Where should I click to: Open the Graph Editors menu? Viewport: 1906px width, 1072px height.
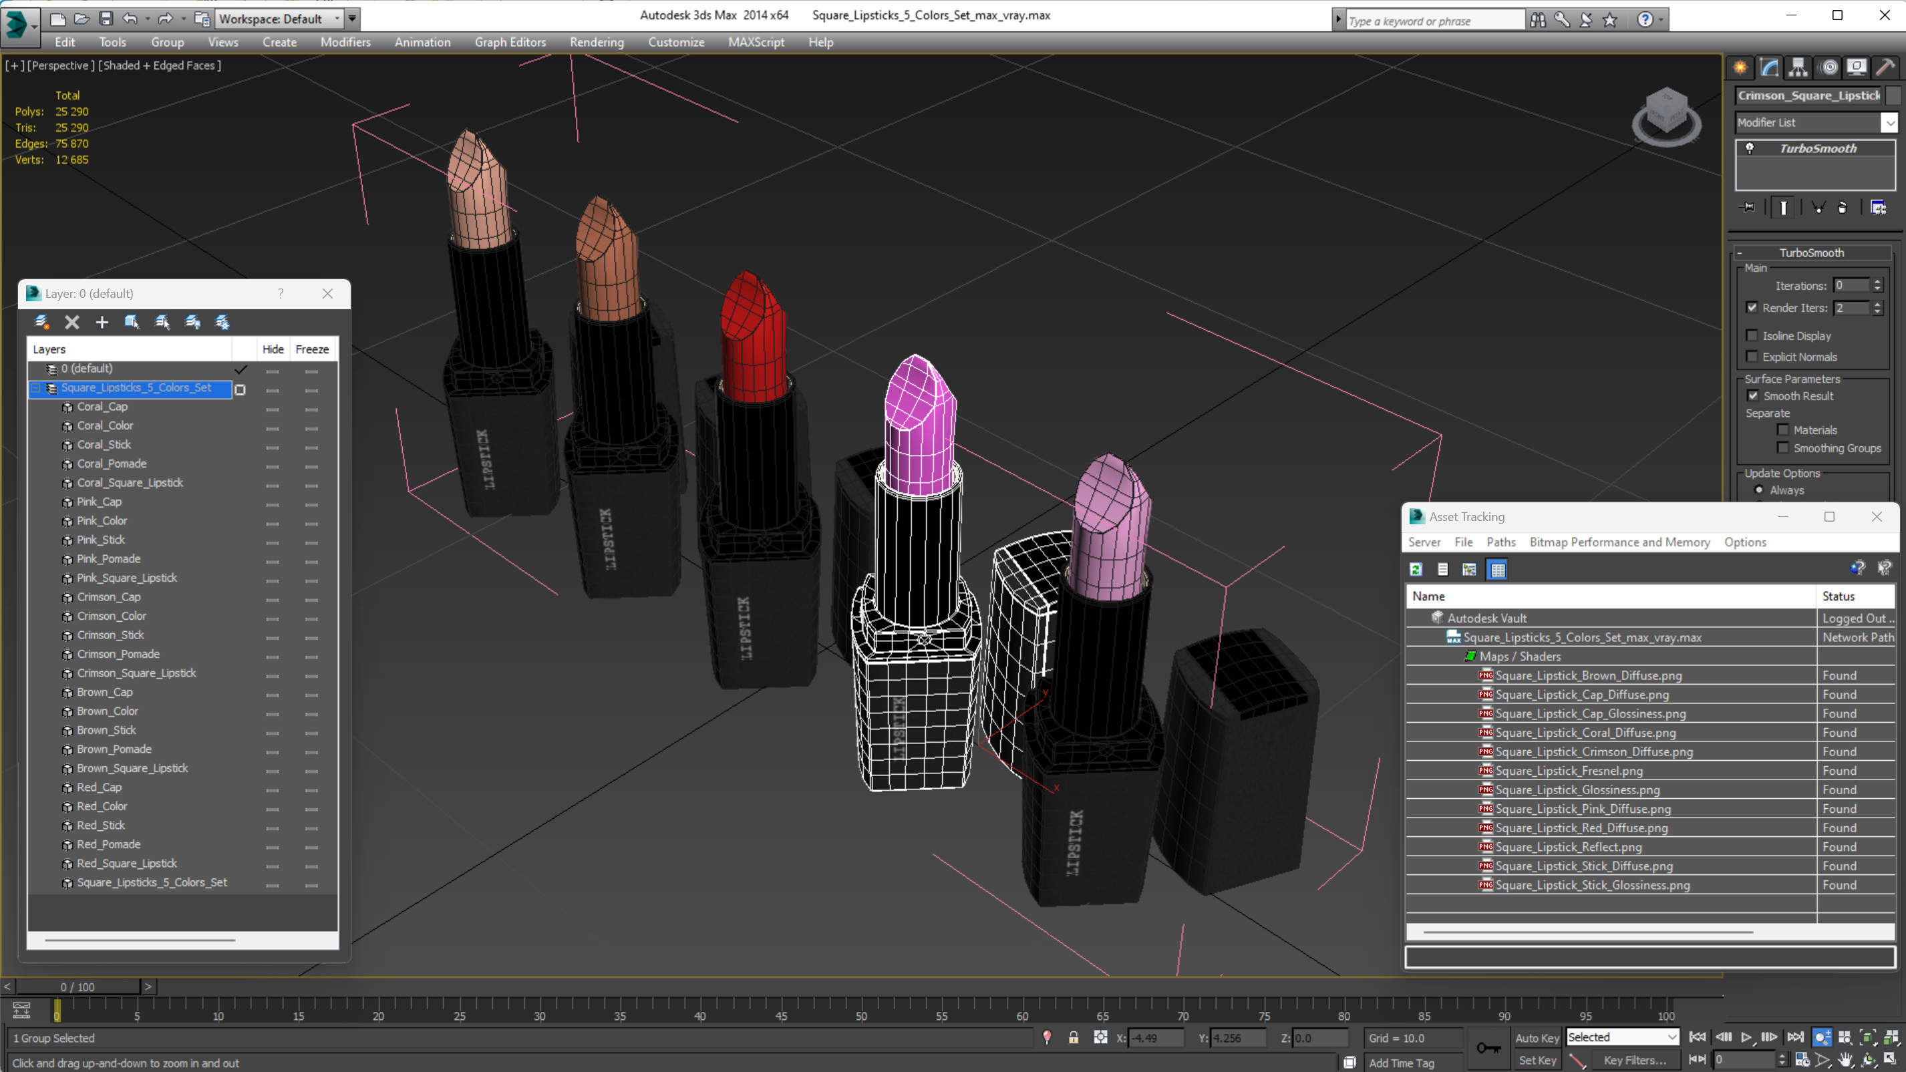tap(510, 42)
